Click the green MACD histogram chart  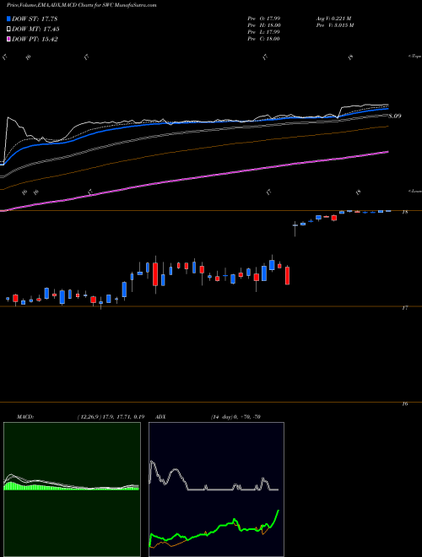(72, 489)
